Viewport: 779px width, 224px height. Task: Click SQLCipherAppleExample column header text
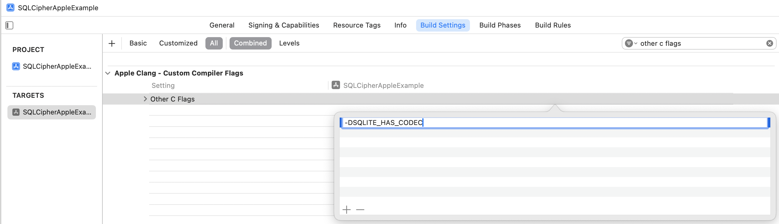click(383, 85)
